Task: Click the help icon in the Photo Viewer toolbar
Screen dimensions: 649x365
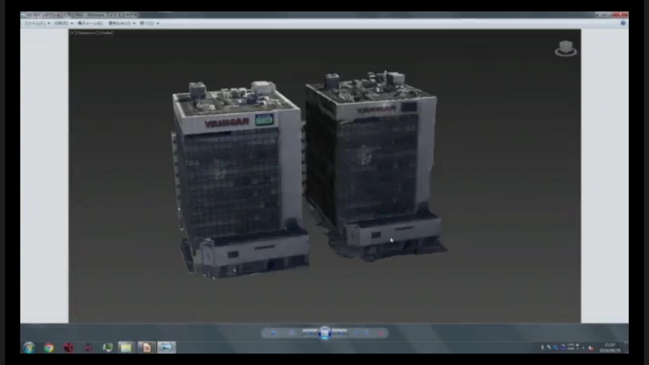Action: pyautogui.click(x=624, y=23)
